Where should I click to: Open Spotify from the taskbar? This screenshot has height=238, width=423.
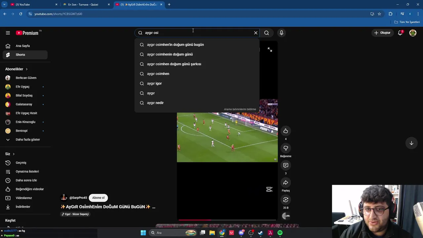pos(280,233)
